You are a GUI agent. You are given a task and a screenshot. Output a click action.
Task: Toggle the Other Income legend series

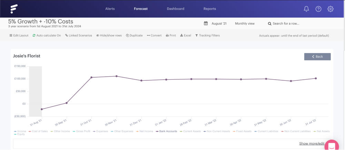[x=60, y=131]
